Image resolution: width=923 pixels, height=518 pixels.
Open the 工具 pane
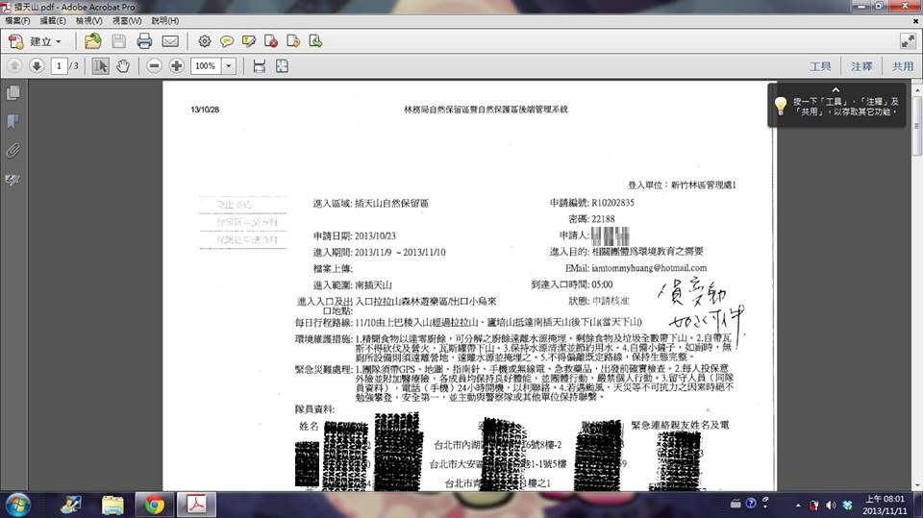tap(820, 66)
